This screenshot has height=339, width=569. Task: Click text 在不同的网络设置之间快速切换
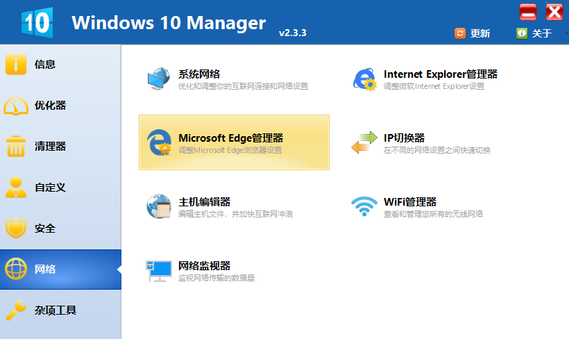click(x=437, y=150)
